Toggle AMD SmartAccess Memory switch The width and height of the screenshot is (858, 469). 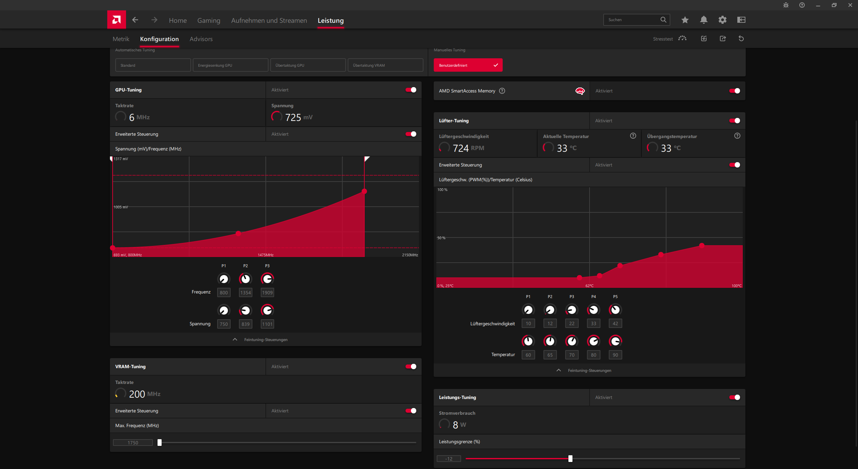tap(734, 91)
